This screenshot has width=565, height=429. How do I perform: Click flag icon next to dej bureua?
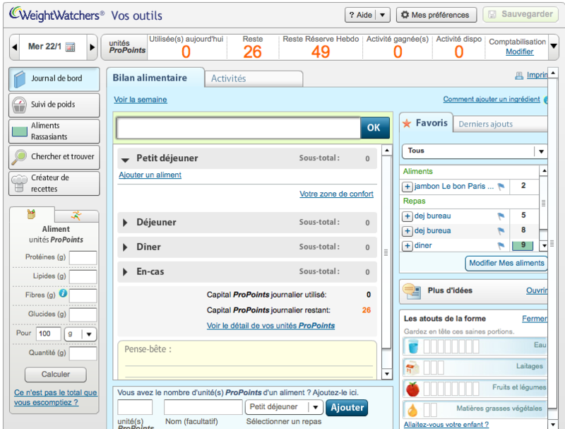pos(501,230)
